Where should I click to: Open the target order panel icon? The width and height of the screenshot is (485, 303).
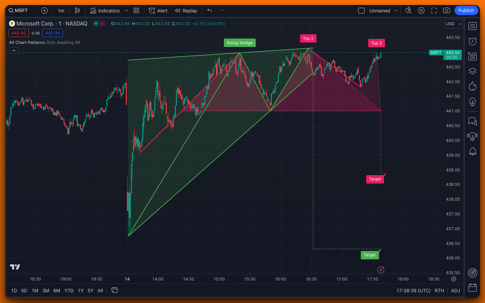click(473, 272)
